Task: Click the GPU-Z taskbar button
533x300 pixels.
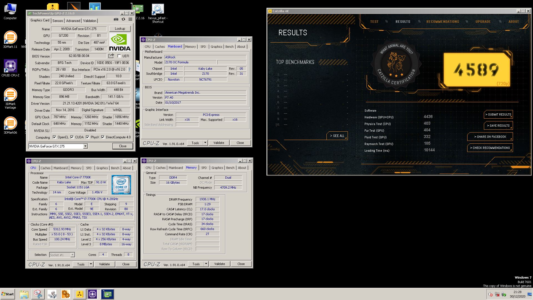Action: coord(107,294)
